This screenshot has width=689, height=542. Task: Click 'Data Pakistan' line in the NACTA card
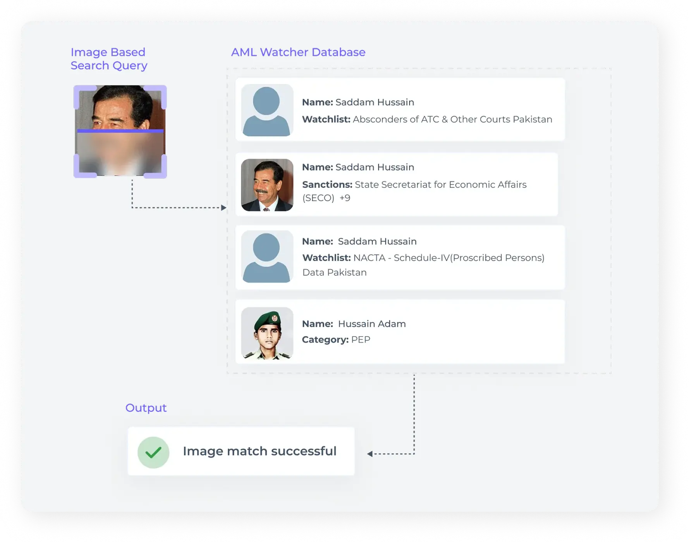click(334, 273)
